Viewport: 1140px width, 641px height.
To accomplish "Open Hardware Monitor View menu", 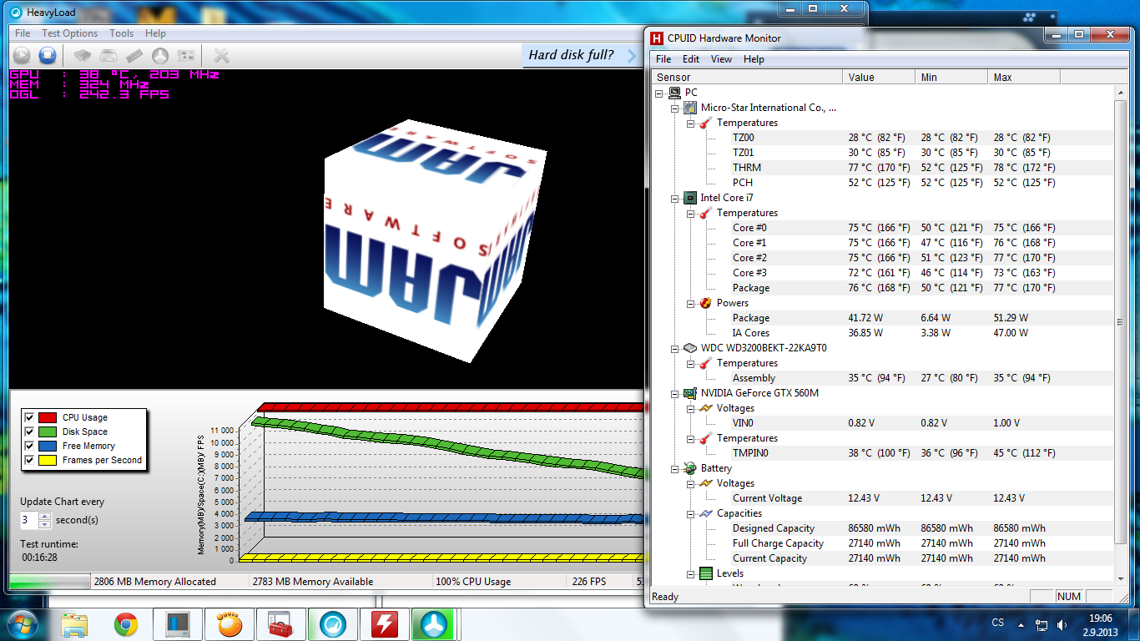I will pos(721,59).
